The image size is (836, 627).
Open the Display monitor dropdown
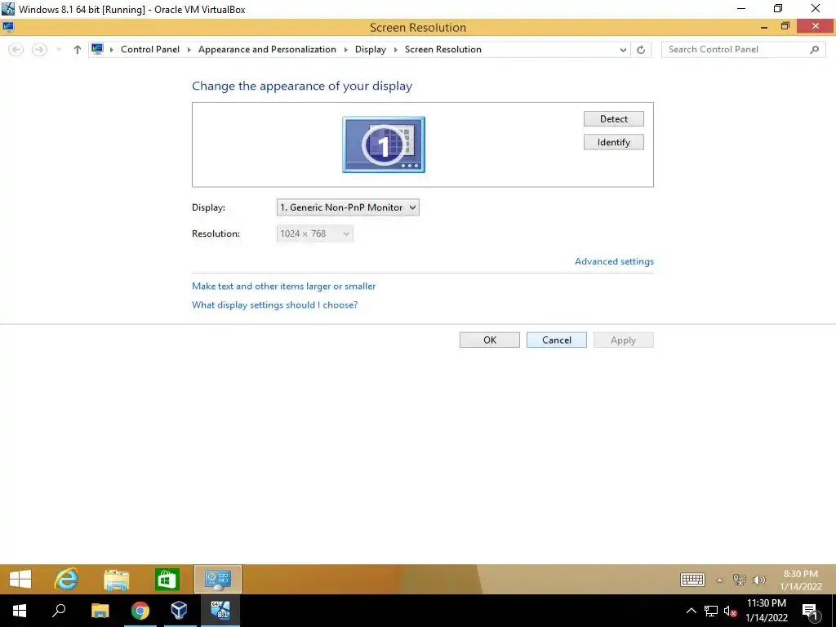pos(348,207)
